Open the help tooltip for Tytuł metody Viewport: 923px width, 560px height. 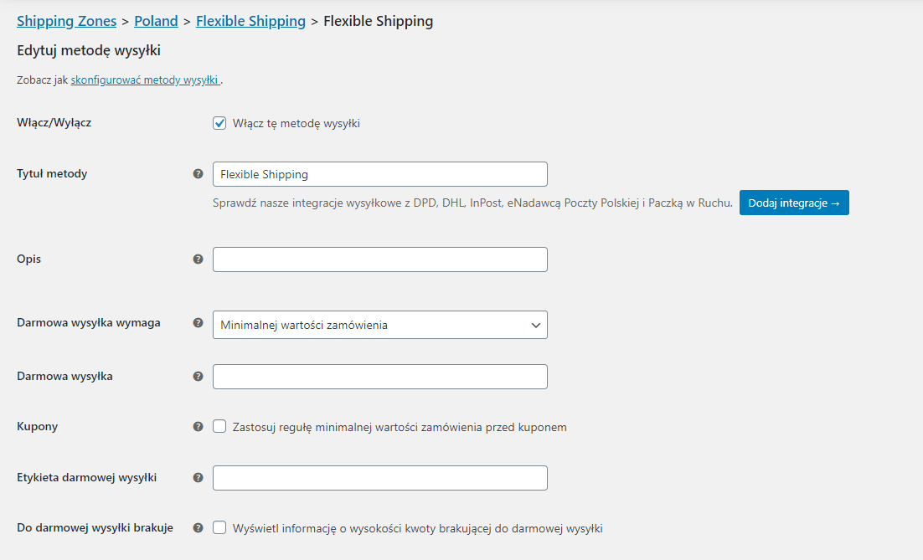coord(198,173)
